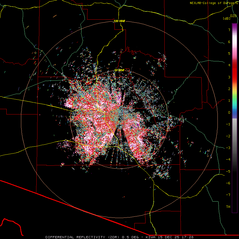Click the -5 dB label on color scale
The width and height of the screenshot is (239, 239).
tap(228, 172)
